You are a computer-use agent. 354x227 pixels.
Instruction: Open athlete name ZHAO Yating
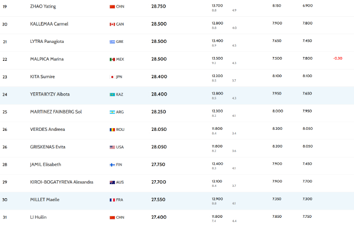pos(43,7)
